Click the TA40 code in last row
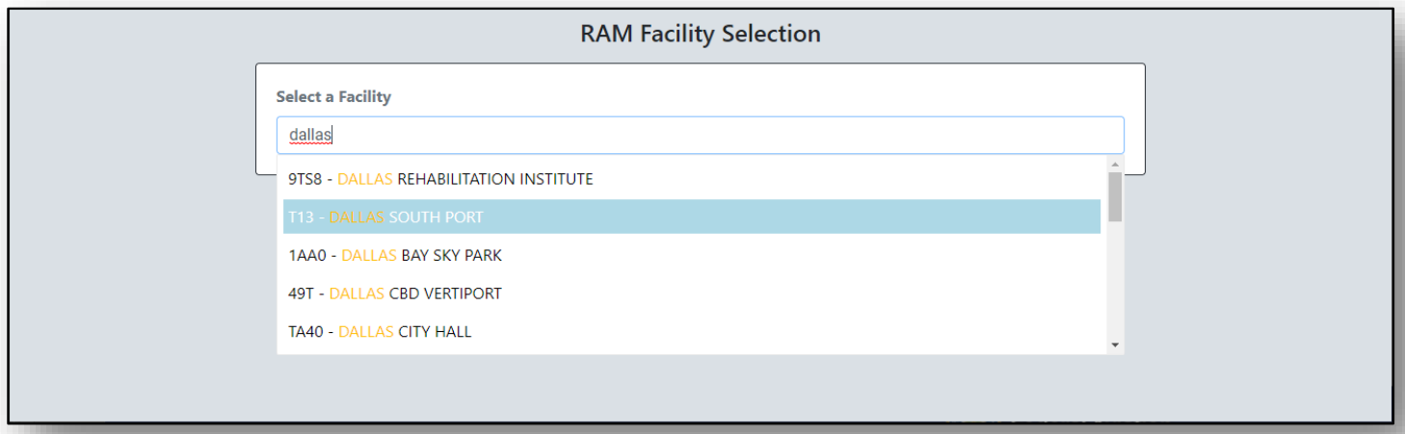 click(x=306, y=332)
